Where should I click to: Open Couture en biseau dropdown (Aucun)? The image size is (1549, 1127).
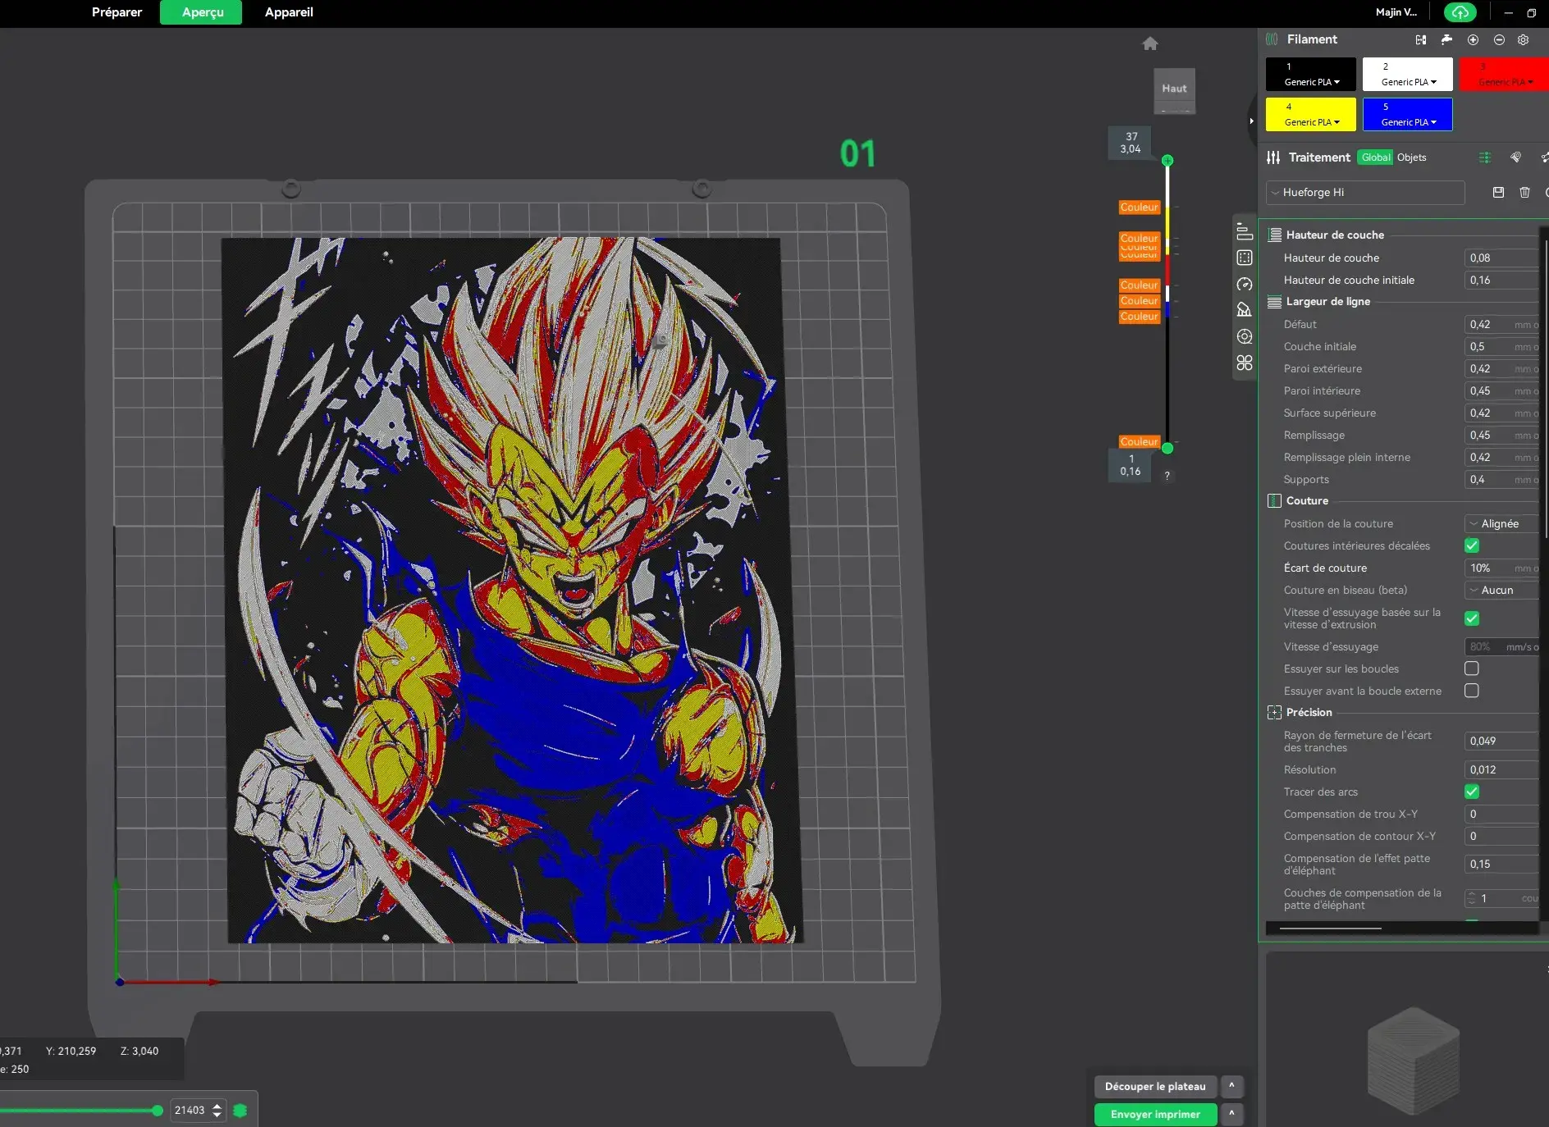click(1501, 591)
